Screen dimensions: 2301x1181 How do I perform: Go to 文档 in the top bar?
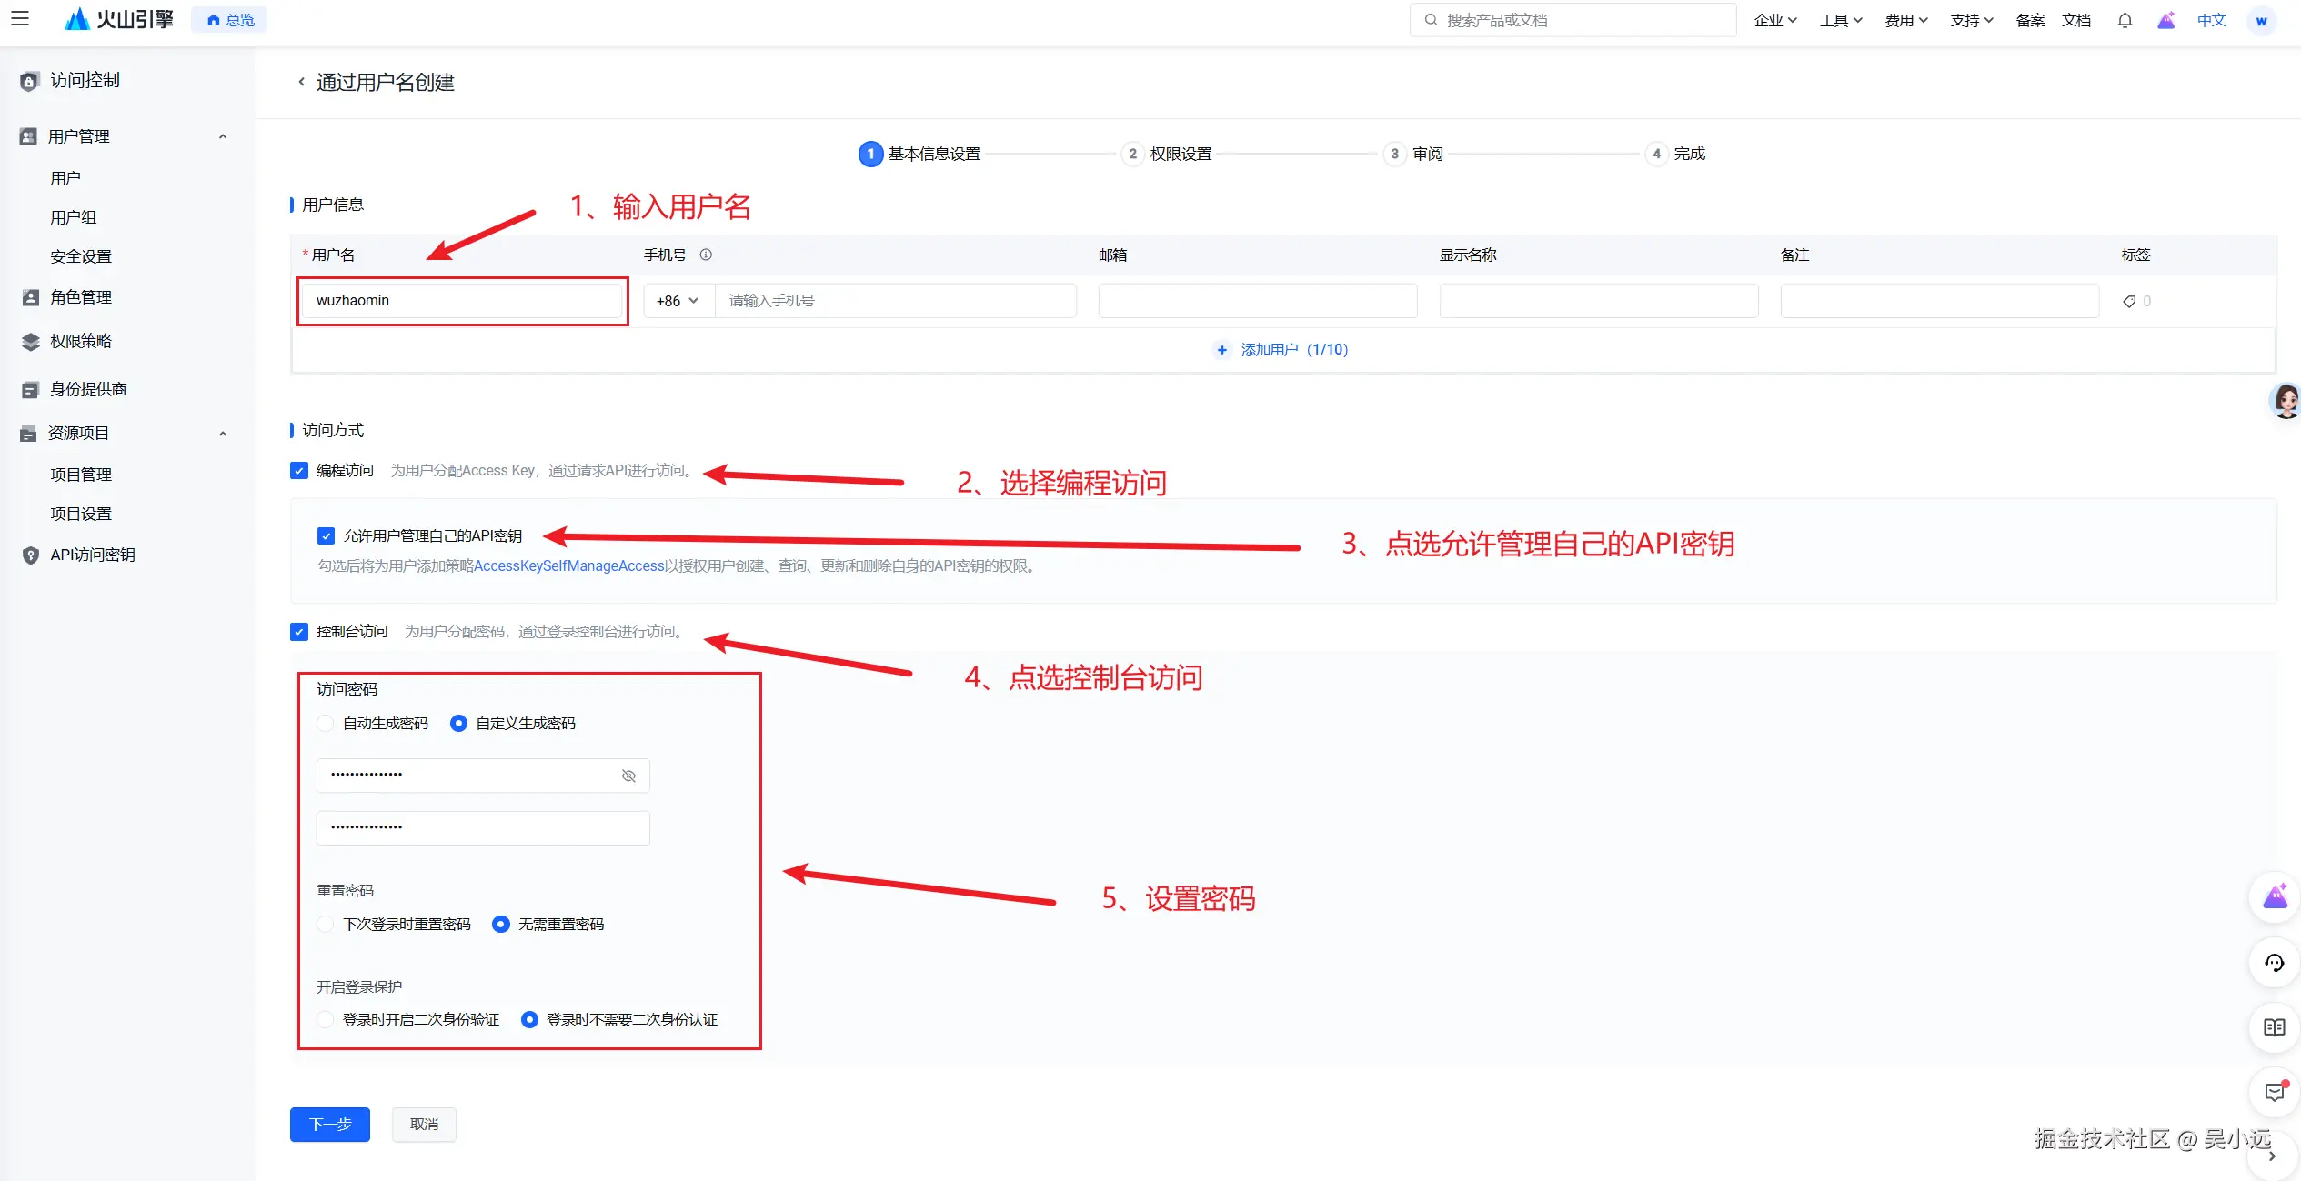click(2077, 19)
